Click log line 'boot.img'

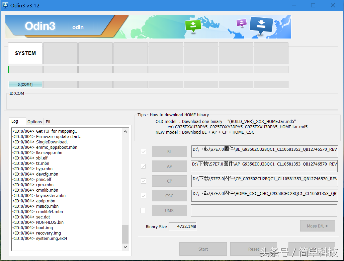pos(33,227)
